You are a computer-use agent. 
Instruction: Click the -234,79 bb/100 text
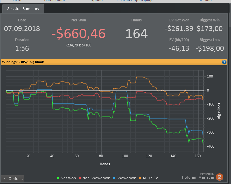(x=78, y=45)
